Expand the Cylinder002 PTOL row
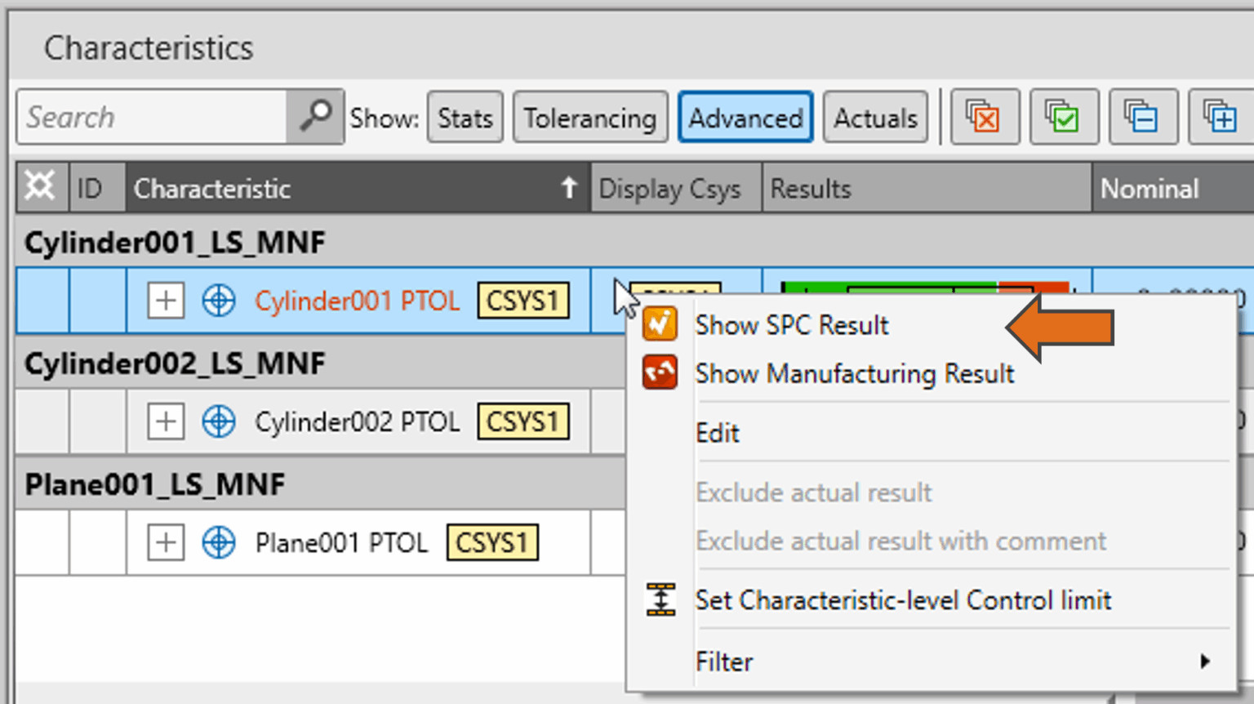1254x704 pixels. coord(165,422)
